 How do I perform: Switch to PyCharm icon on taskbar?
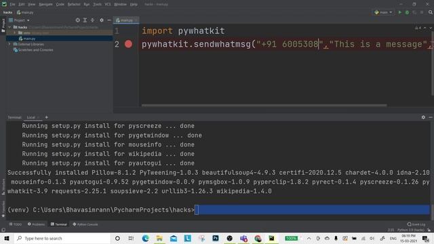point(271,238)
